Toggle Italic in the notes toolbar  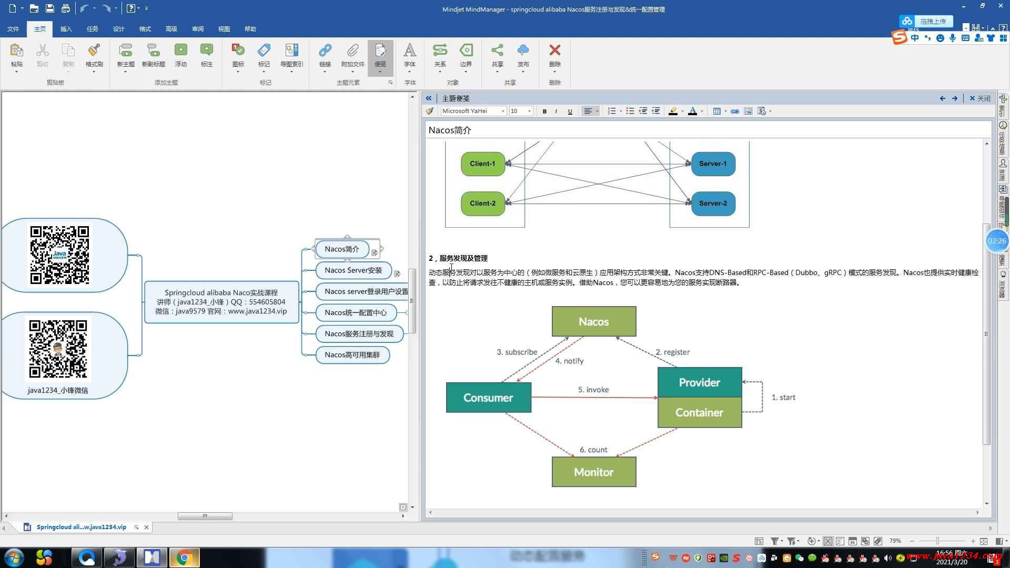(557, 111)
